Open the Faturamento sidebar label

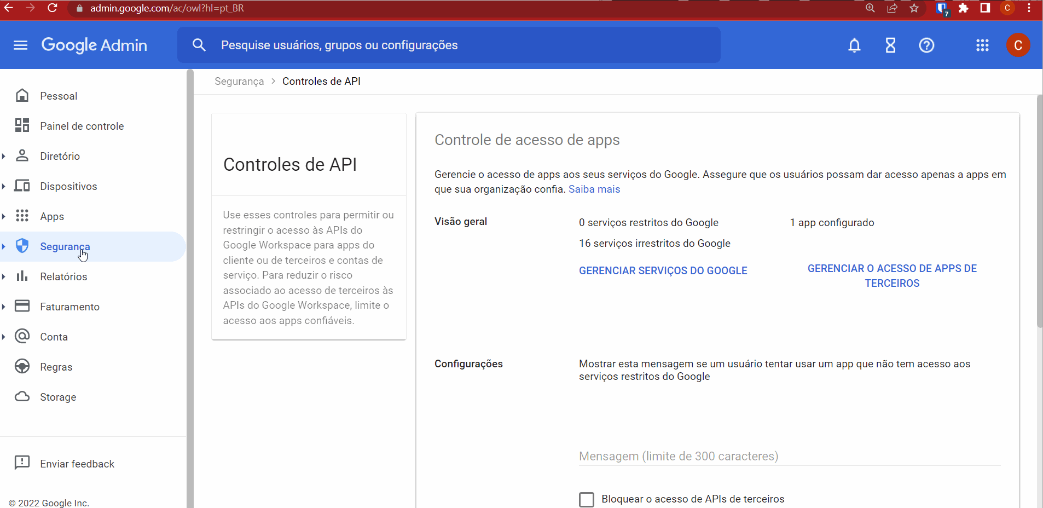pos(70,307)
